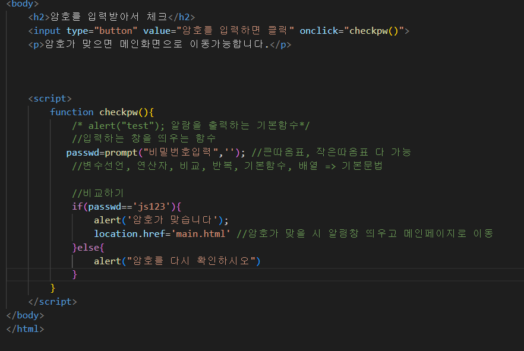
Task: Click the opening script tag
Action: (x=50, y=99)
